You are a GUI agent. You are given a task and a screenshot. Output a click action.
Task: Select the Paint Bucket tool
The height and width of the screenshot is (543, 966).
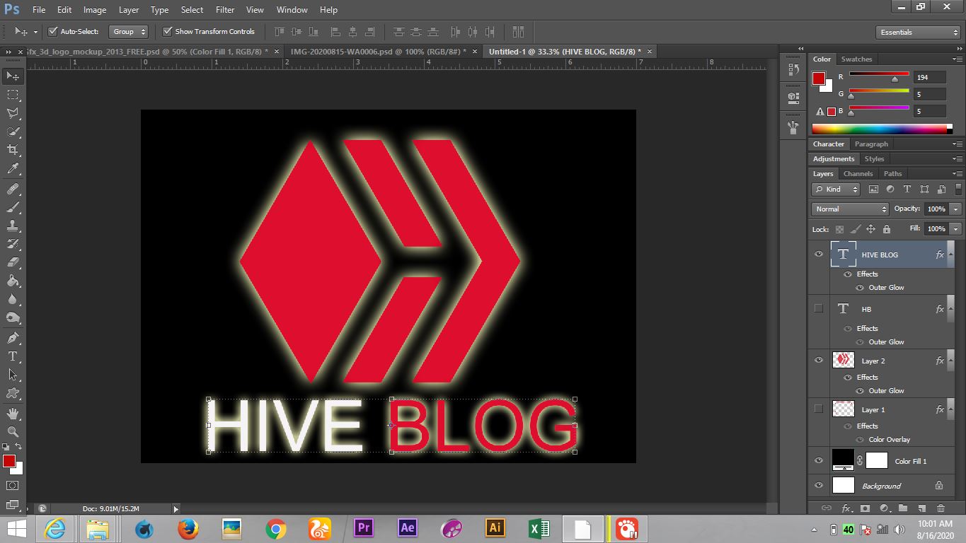click(x=13, y=281)
